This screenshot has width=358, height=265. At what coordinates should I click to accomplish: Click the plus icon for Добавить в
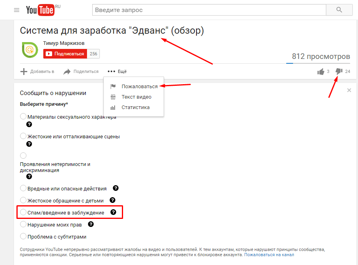point(24,71)
